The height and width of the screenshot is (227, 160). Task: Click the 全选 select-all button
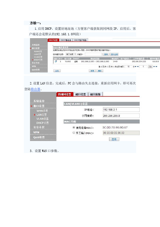pyautogui.click(x=57, y=71)
